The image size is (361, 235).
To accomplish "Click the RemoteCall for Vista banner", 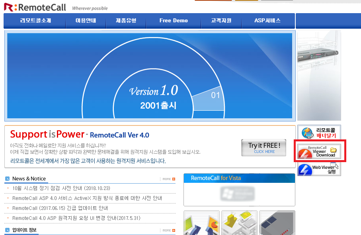I will pos(240,190).
